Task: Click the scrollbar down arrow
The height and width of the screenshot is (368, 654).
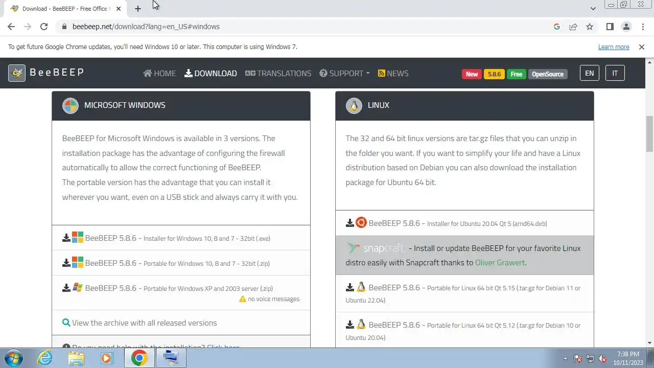Action: tap(650, 343)
